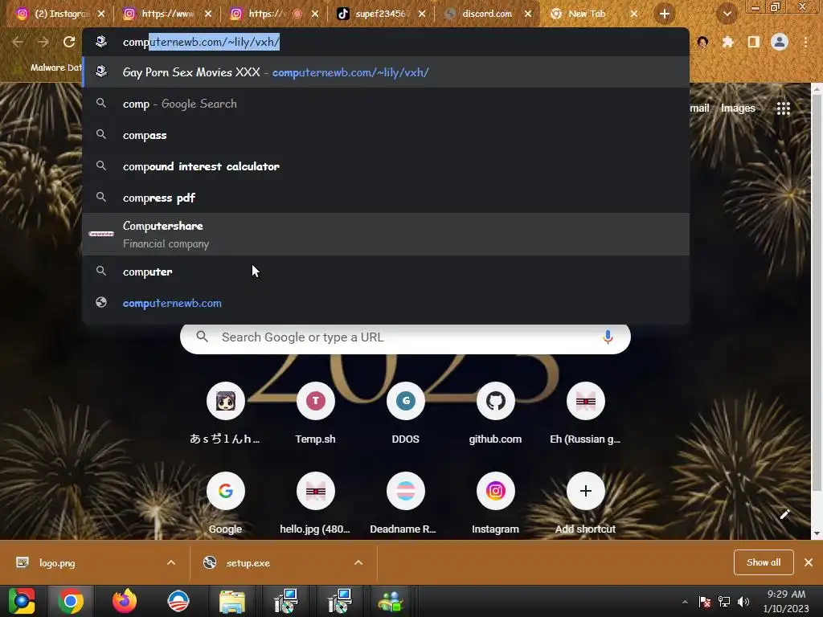This screenshot has width=823, height=617.
Task: Close the supef23456 TikTok tab
Action: [422, 14]
